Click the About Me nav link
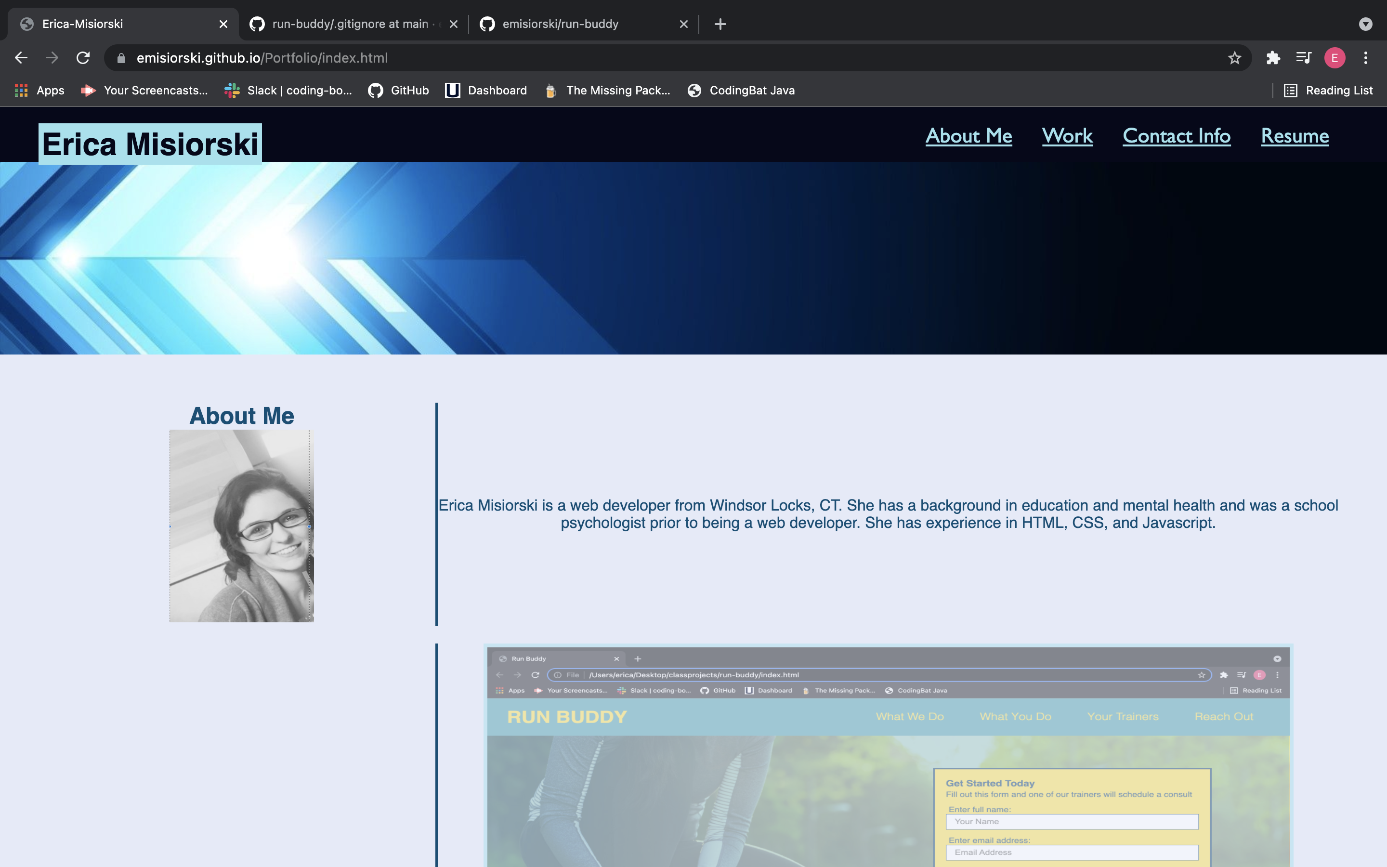The image size is (1387, 867). click(968, 136)
